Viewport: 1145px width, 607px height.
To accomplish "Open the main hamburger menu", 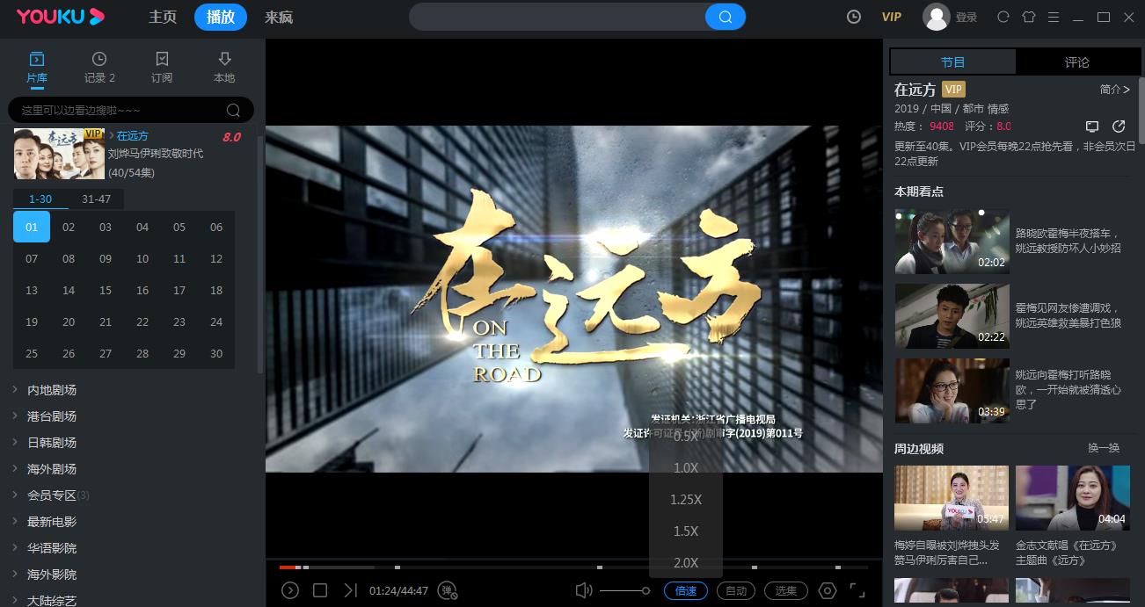I will pos(1054,17).
